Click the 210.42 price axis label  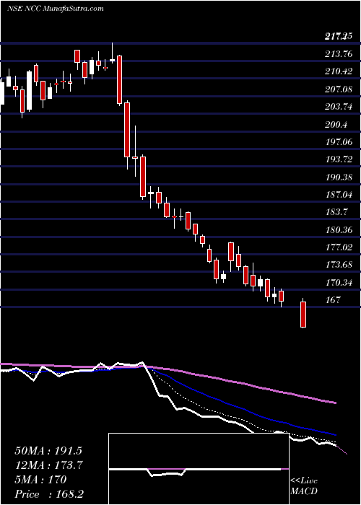point(339,71)
